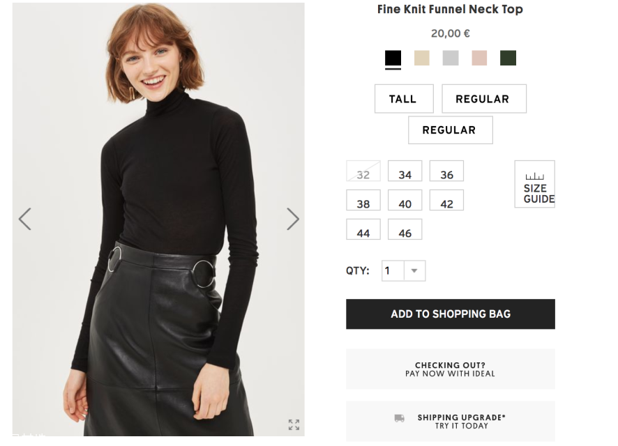Choose size 46
This screenshot has height=446, width=618.
point(405,231)
